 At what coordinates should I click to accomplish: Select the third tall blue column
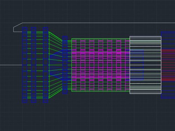(45, 65)
